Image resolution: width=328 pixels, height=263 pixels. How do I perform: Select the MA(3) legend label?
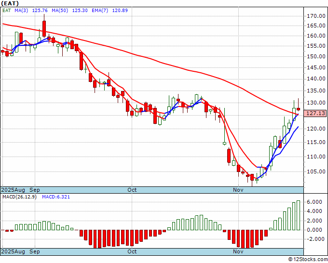(x=21, y=11)
